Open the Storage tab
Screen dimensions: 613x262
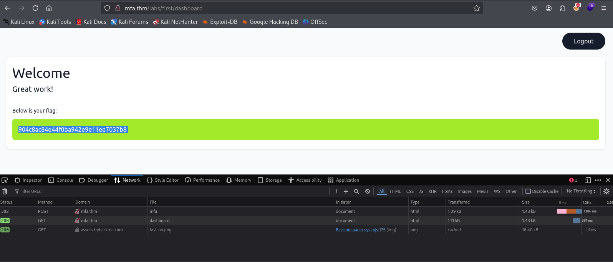click(270, 180)
